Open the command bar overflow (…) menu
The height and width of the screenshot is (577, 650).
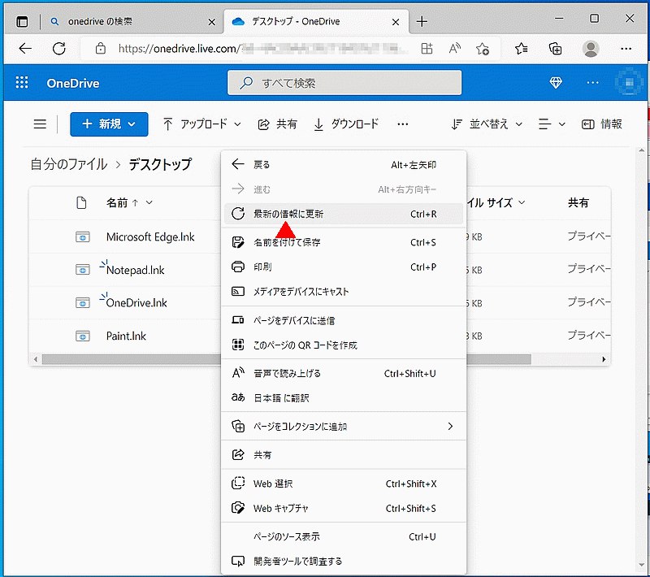pyautogui.click(x=402, y=124)
